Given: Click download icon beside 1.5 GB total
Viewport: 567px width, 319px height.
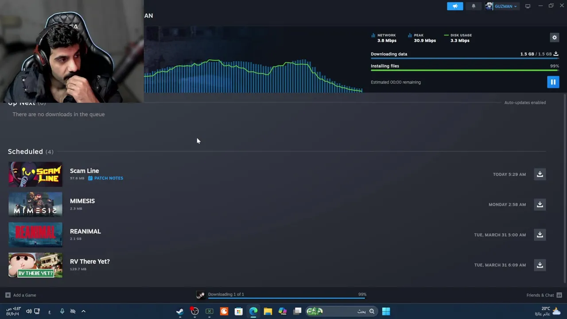Looking at the screenshot, I should tap(556, 54).
